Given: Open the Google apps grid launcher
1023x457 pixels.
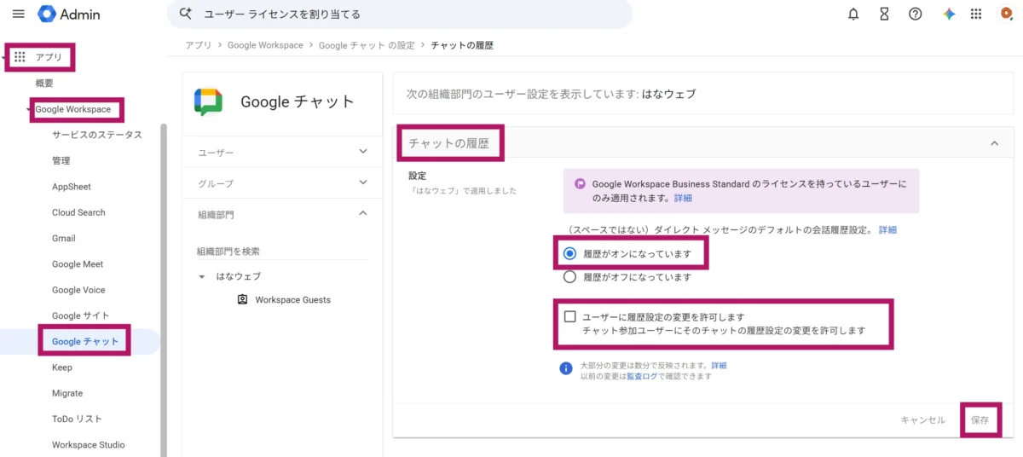Looking at the screenshot, I should click(x=977, y=14).
